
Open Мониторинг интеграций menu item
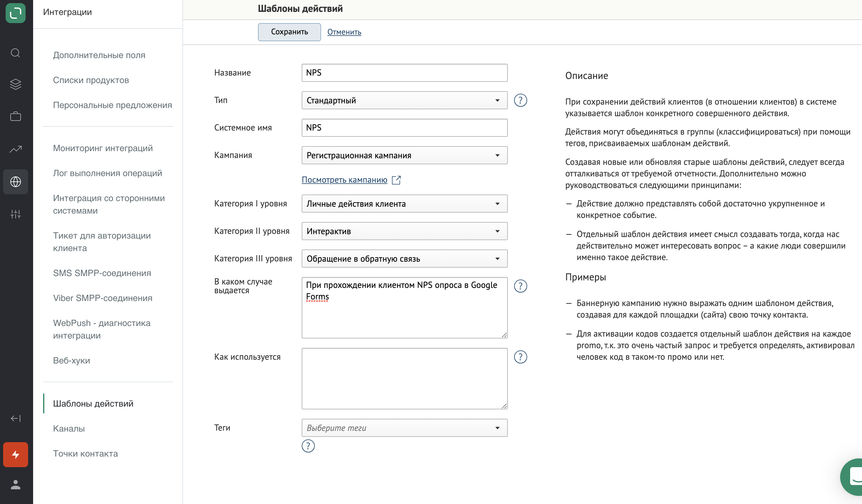(x=103, y=148)
